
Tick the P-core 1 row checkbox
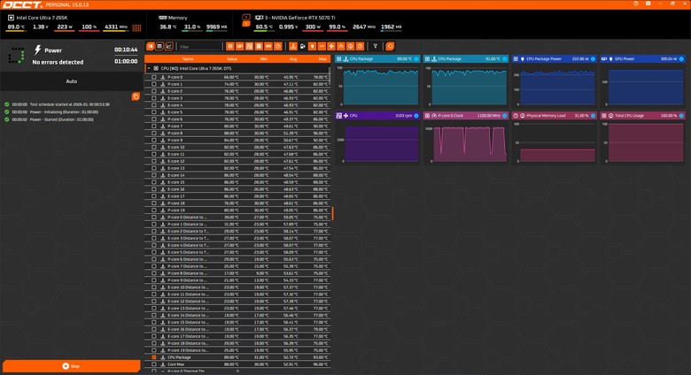(154, 84)
